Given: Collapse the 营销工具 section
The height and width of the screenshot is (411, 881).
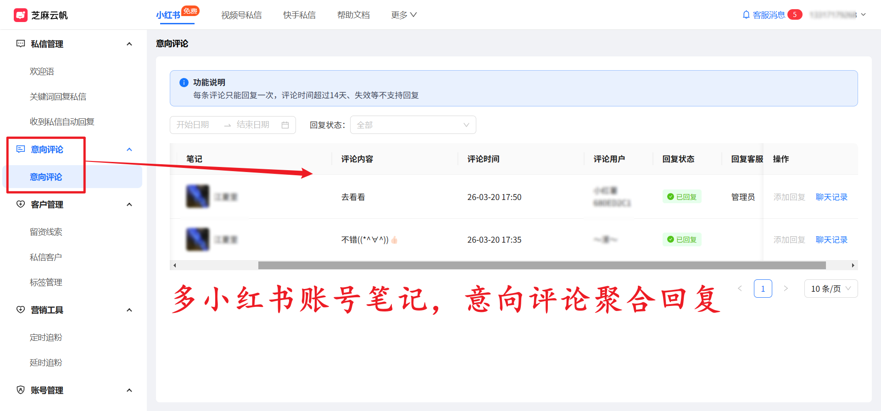Looking at the screenshot, I should coord(129,310).
